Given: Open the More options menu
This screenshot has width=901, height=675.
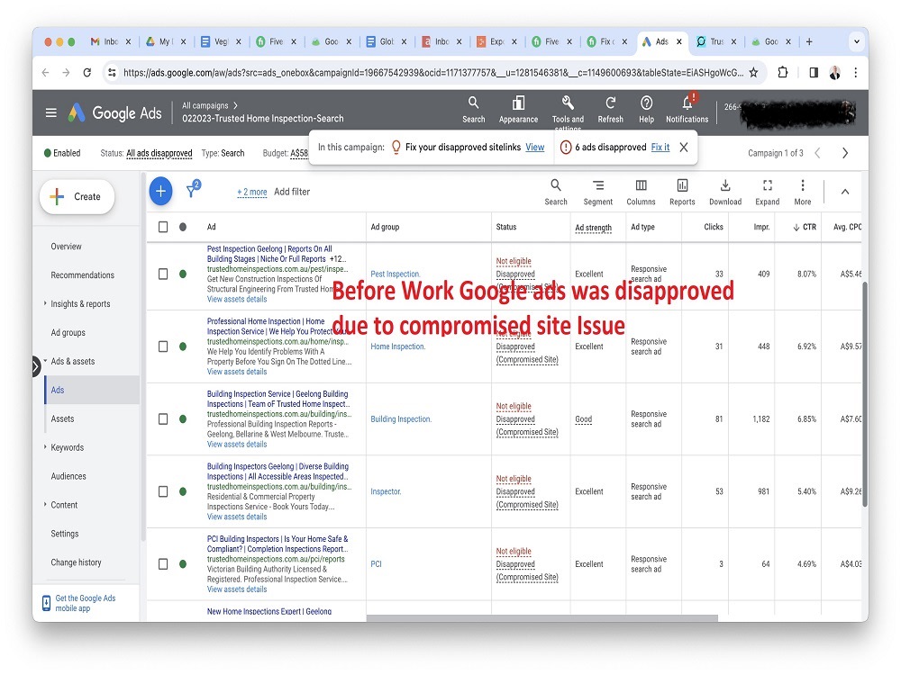Looking at the screenshot, I should coord(803,193).
